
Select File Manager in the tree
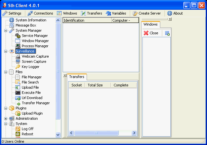(31, 77)
